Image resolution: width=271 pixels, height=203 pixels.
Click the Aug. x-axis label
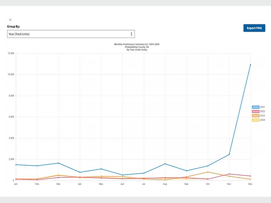[x=165, y=184]
